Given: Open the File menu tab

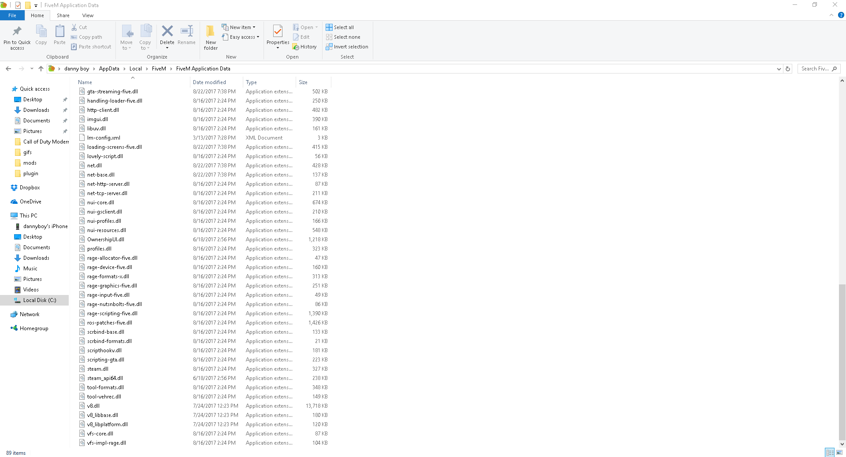Looking at the screenshot, I should pos(12,15).
